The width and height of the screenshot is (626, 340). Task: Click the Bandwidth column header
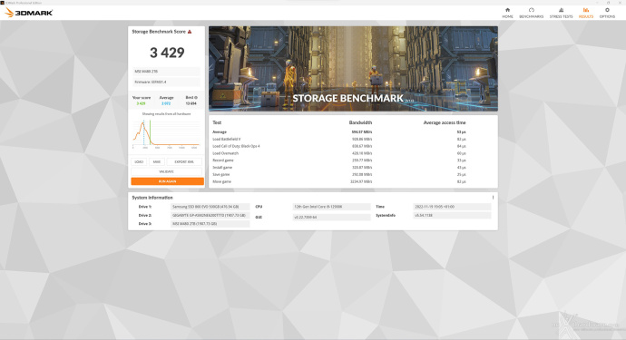point(360,122)
